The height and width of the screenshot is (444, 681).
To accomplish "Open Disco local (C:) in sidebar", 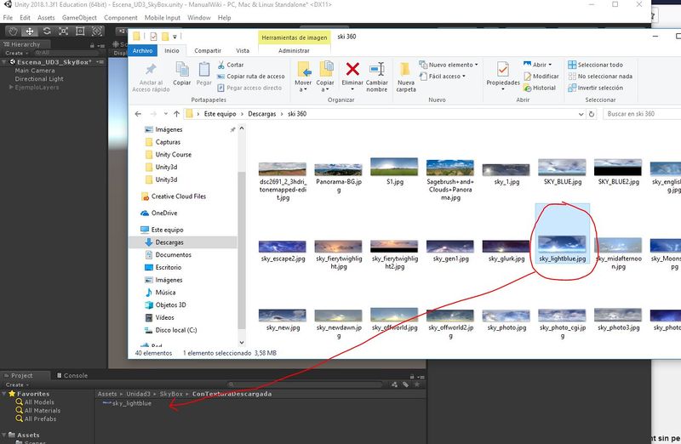I will [x=171, y=330].
